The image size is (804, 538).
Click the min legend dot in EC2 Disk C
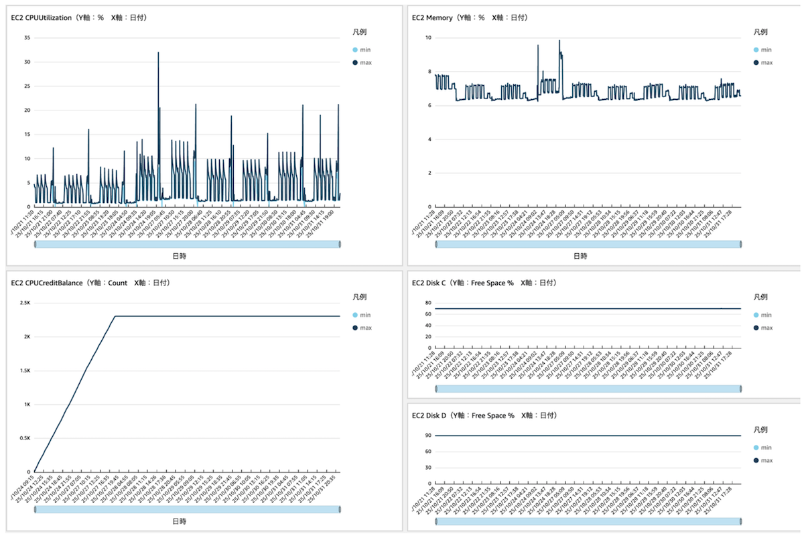pyautogui.click(x=756, y=315)
